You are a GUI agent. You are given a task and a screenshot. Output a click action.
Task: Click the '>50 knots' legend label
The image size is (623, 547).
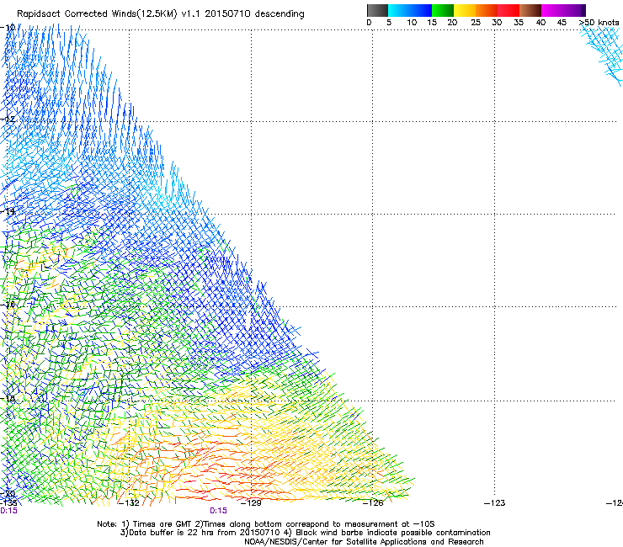point(599,23)
